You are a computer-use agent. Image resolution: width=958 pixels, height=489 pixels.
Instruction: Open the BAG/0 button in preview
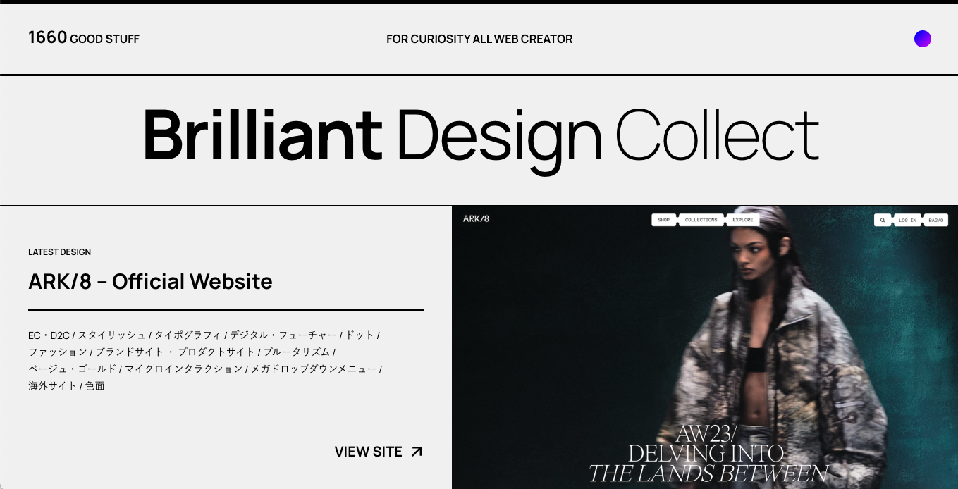tap(935, 220)
